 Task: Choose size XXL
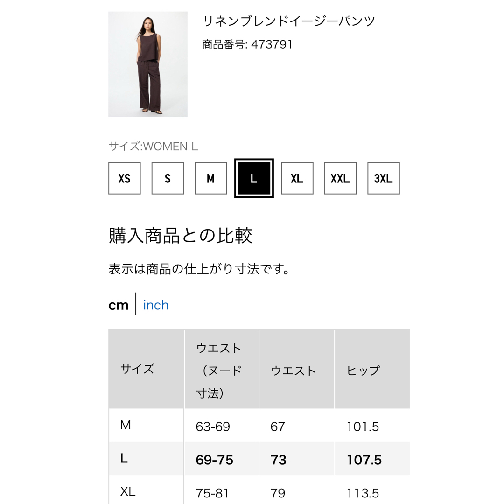340,178
